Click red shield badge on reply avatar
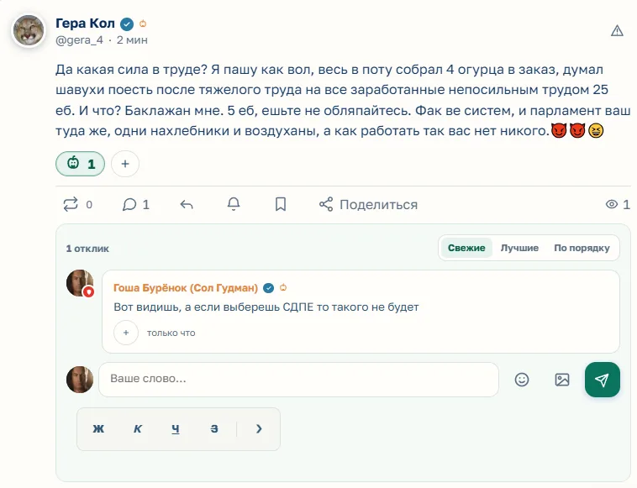 88,291
